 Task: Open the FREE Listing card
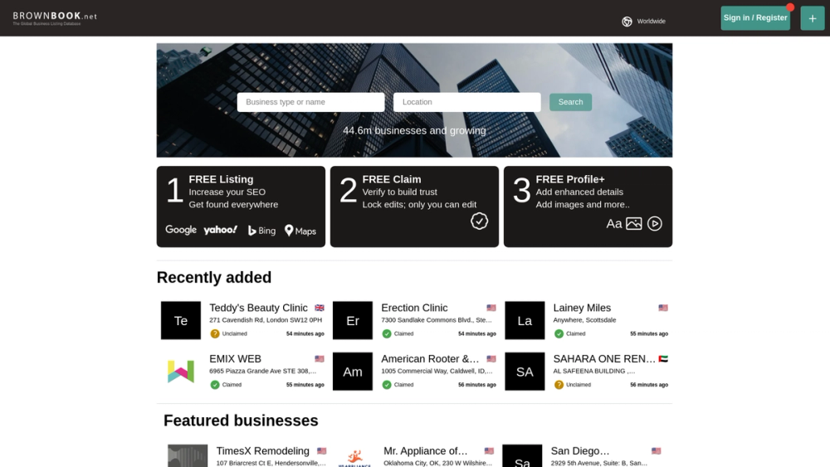click(241, 207)
